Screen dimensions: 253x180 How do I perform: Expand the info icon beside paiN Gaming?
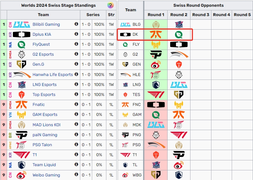point(76,135)
